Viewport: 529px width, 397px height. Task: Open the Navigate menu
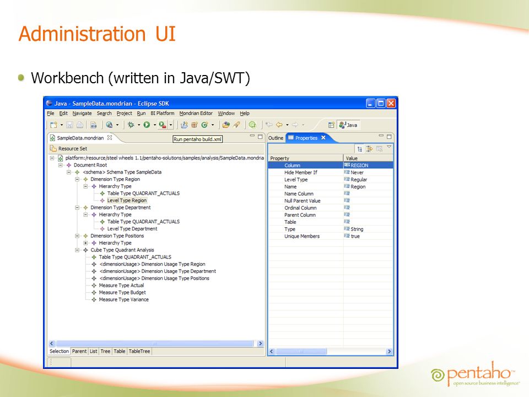point(82,114)
